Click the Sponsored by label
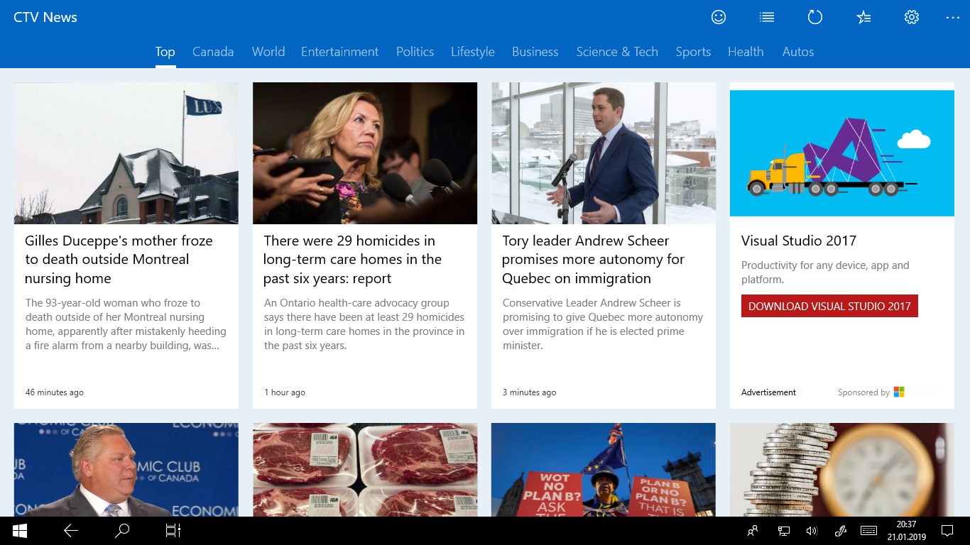Screen dimensions: 970x545 [863, 392]
